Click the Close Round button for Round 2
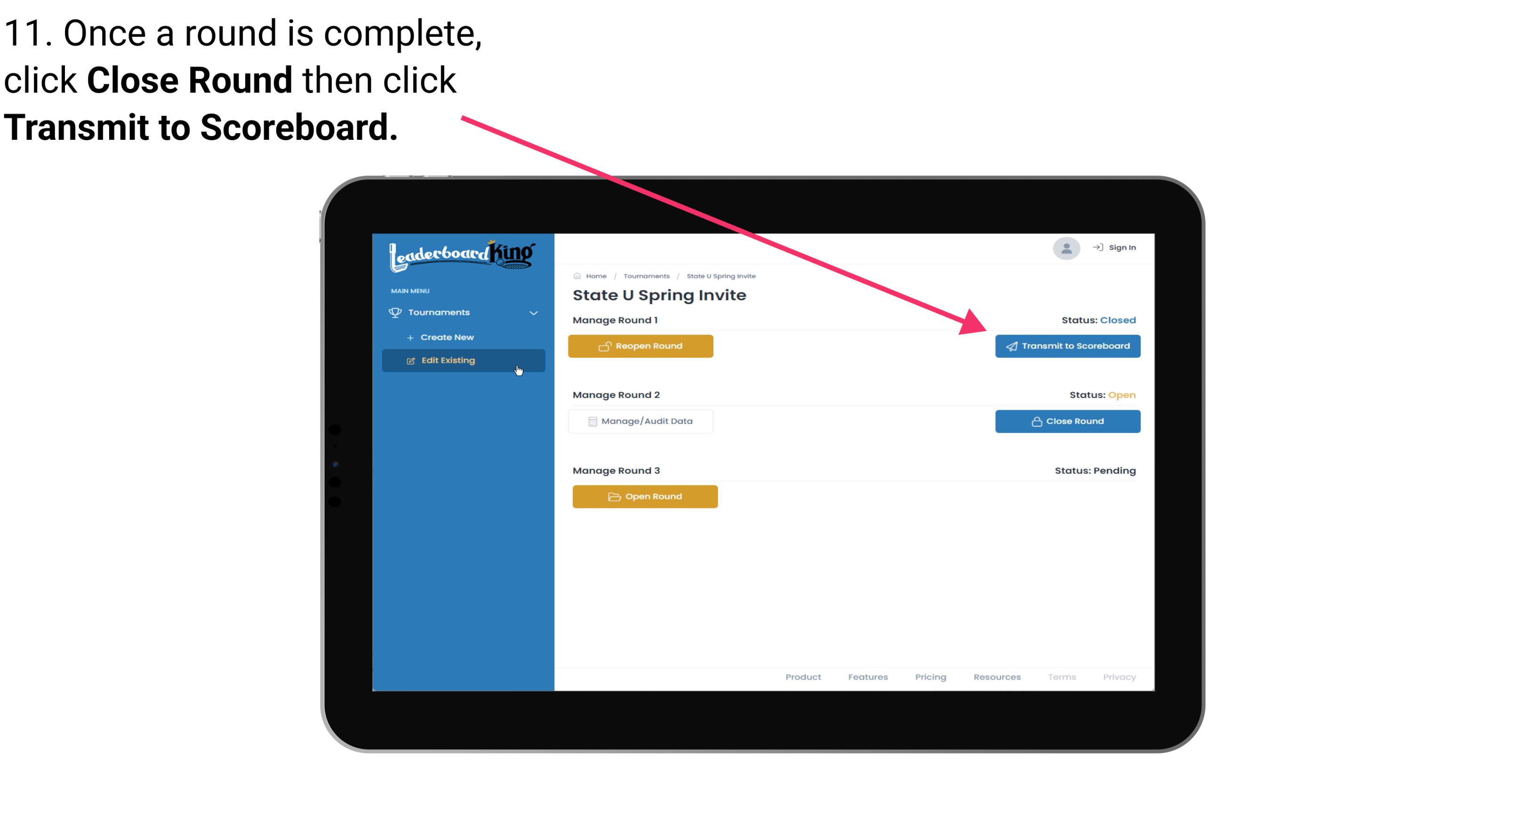Viewport: 1522px width, 819px height. tap(1066, 421)
